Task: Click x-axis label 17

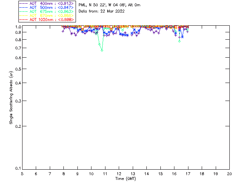Action: click(x=188, y=174)
